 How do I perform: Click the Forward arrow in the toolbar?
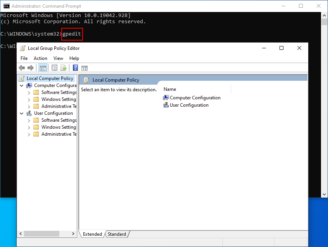[x=30, y=68]
